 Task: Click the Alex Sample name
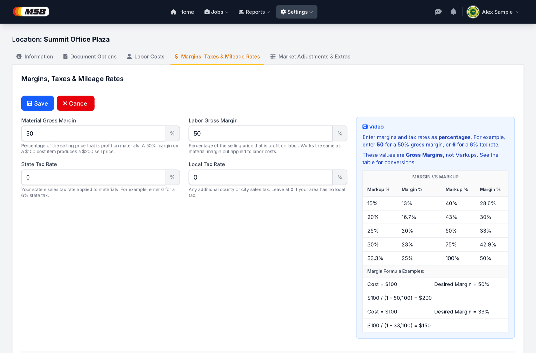coord(497,12)
